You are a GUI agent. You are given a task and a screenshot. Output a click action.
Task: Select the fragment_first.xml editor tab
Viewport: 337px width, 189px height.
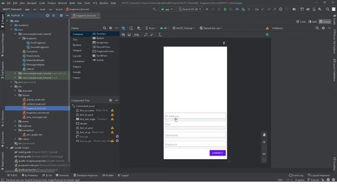click(x=85, y=16)
